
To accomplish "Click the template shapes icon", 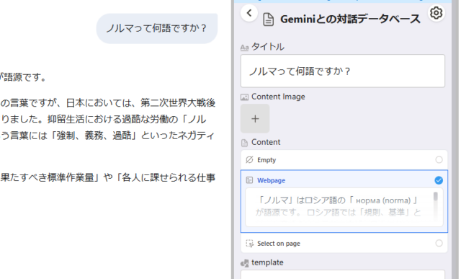I will 244,263.
